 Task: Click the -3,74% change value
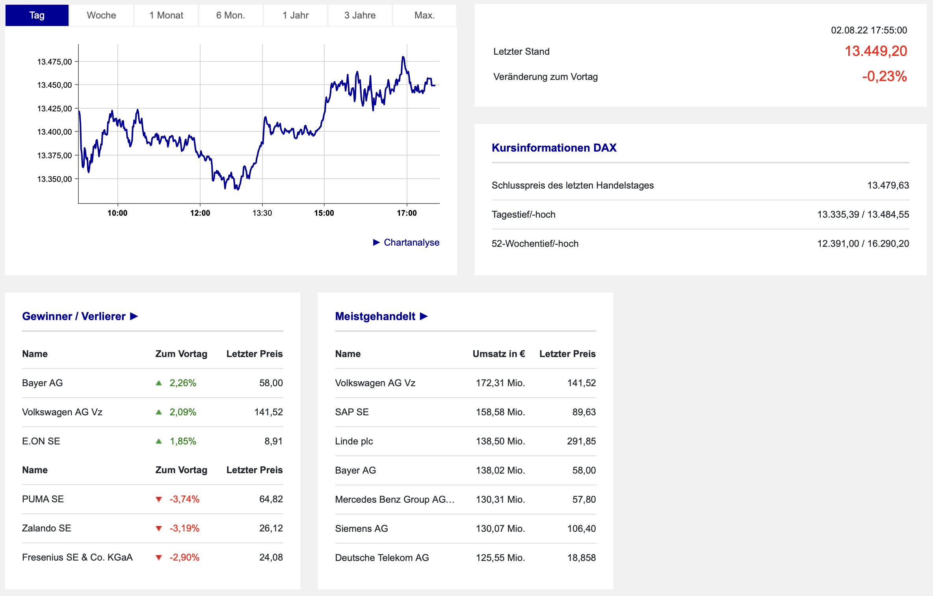click(x=184, y=499)
